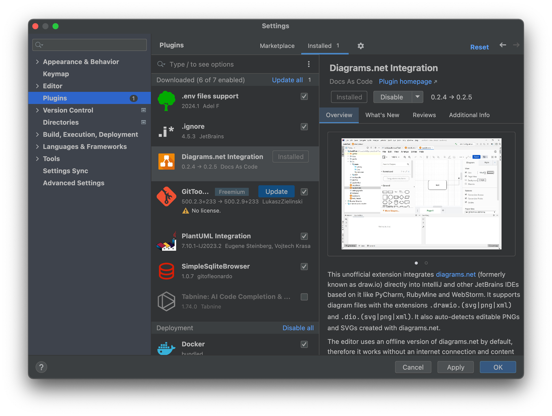Open the Disable button dropdown arrow
This screenshot has width=552, height=416.
point(418,97)
